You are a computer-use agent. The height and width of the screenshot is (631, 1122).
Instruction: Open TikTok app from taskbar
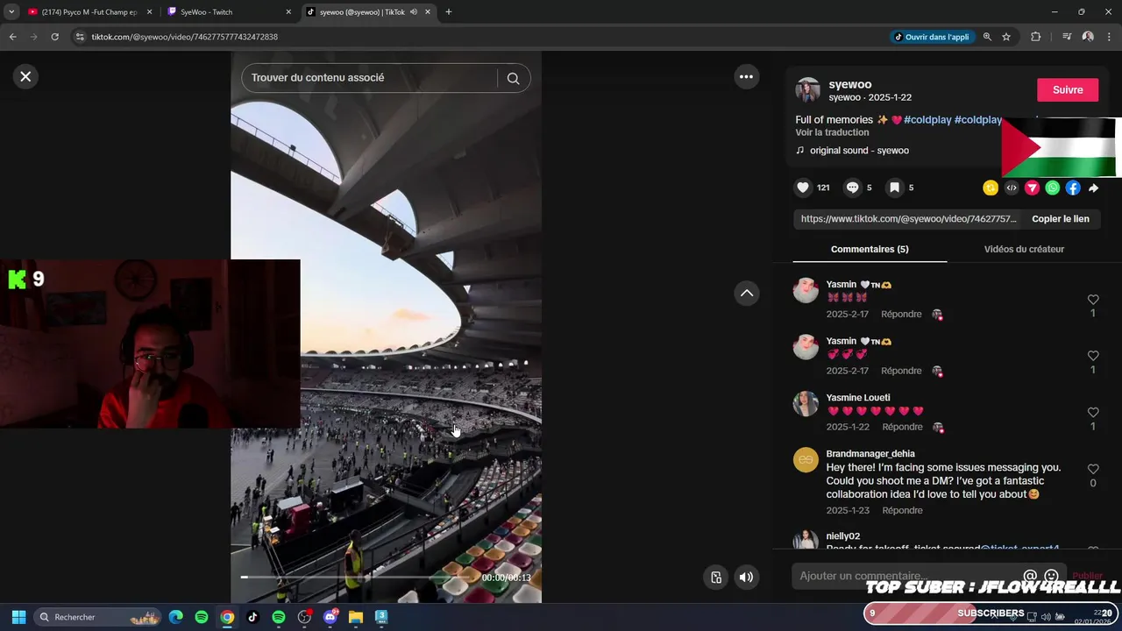pos(252,617)
